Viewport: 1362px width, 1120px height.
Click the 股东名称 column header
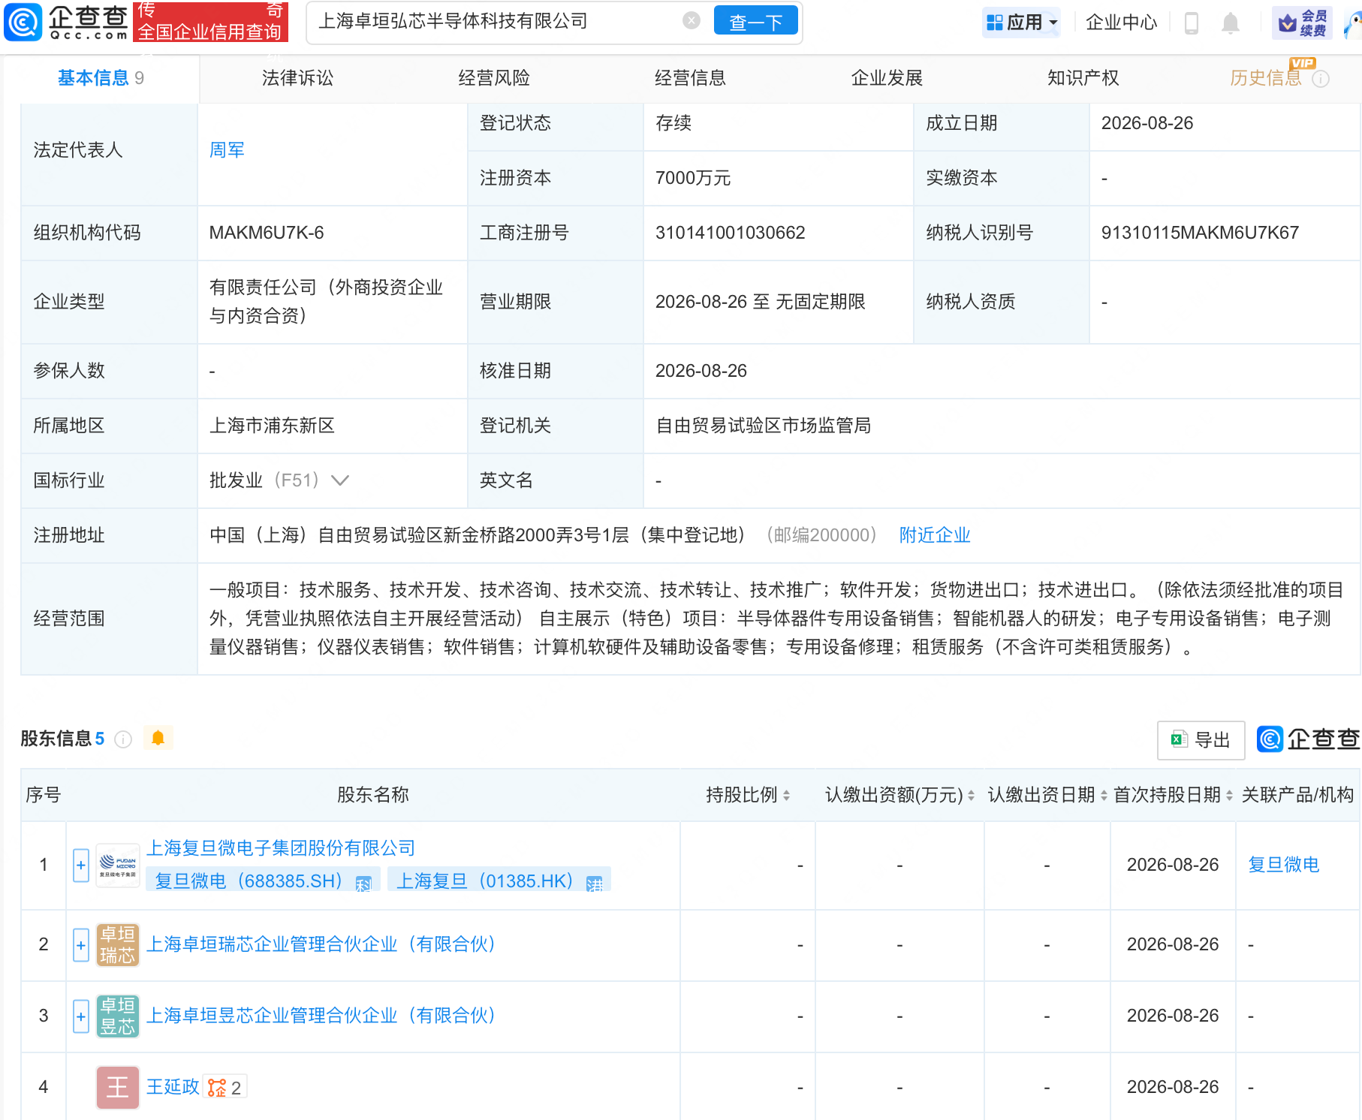tap(373, 795)
